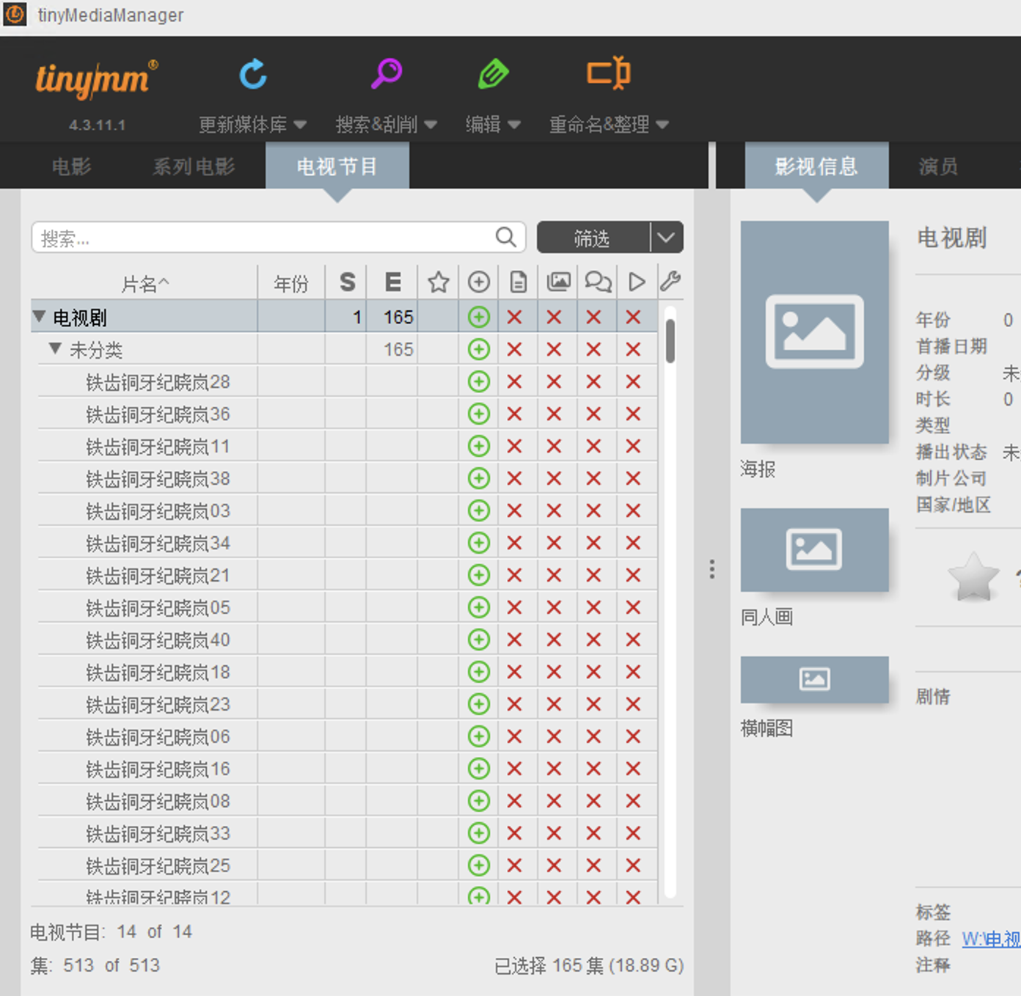Collapse the 电视剧 tree node
The width and height of the screenshot is (1021, 996).
40,317
